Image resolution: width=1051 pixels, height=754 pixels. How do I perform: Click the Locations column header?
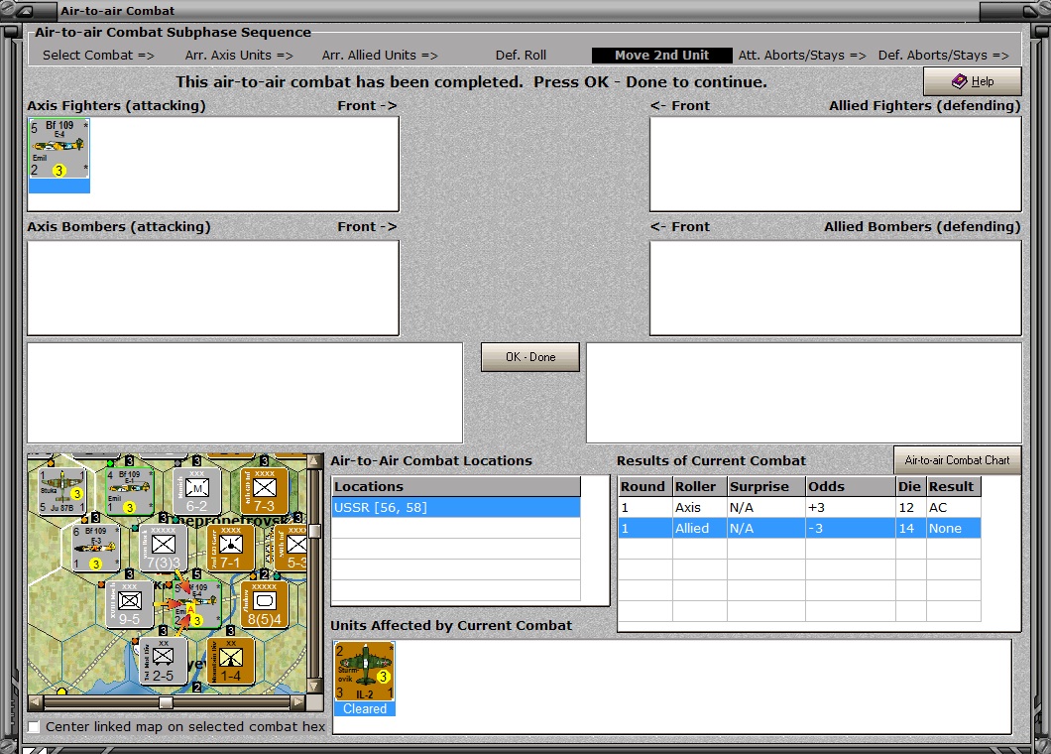456,486
